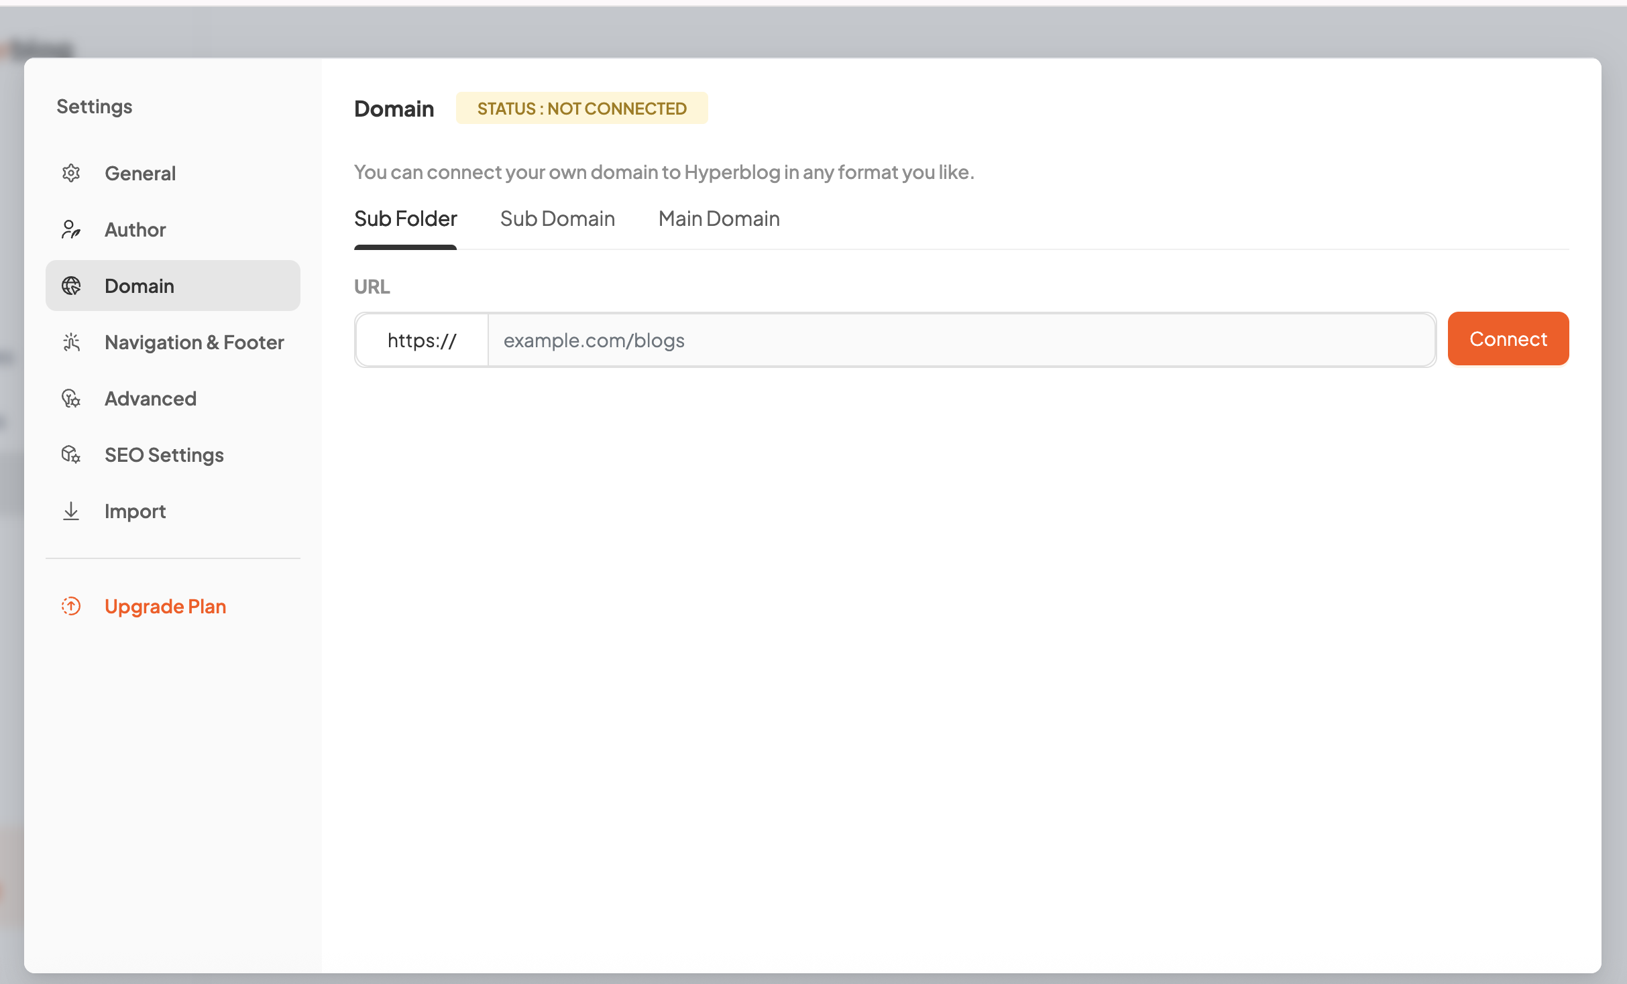Open Navigation & Footer settings
The width and height of the screenshot is (1627, 984).
[x=194, y=343]
